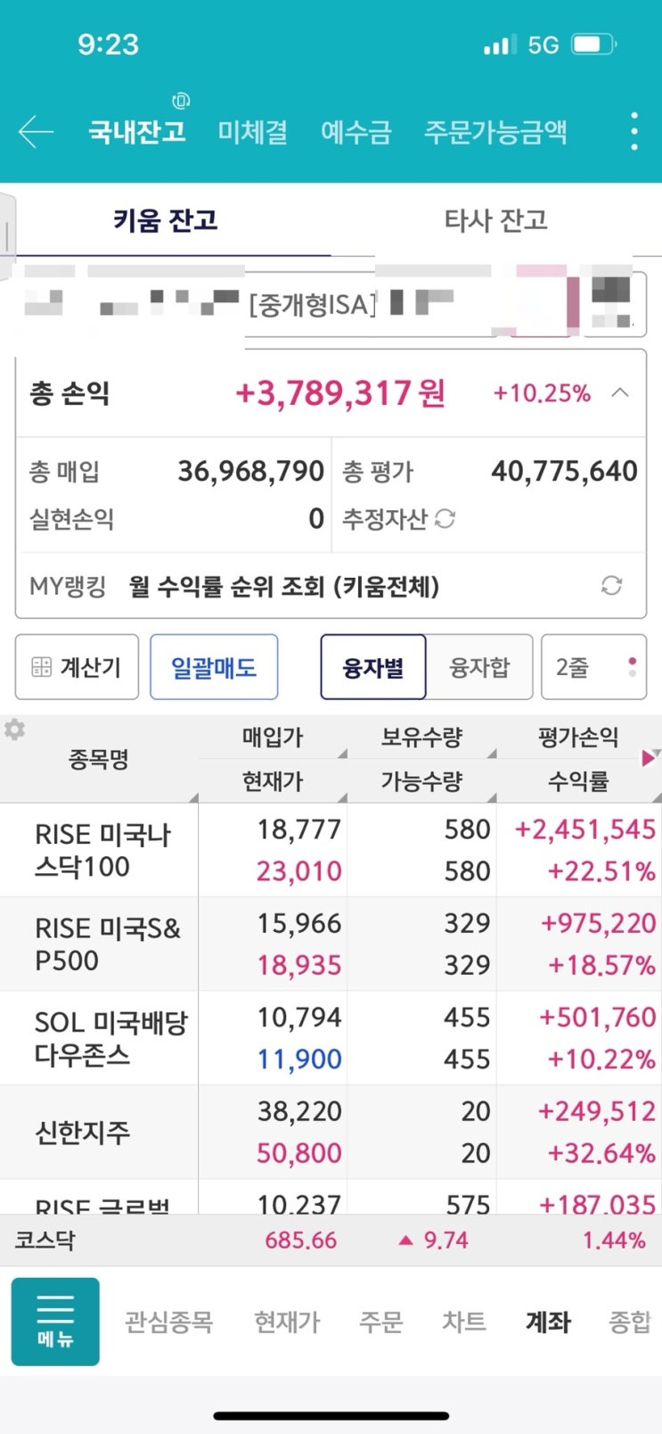
Task: Refresh the MY랭킹 monthly ranking
Action: click(x=611, y=586)
